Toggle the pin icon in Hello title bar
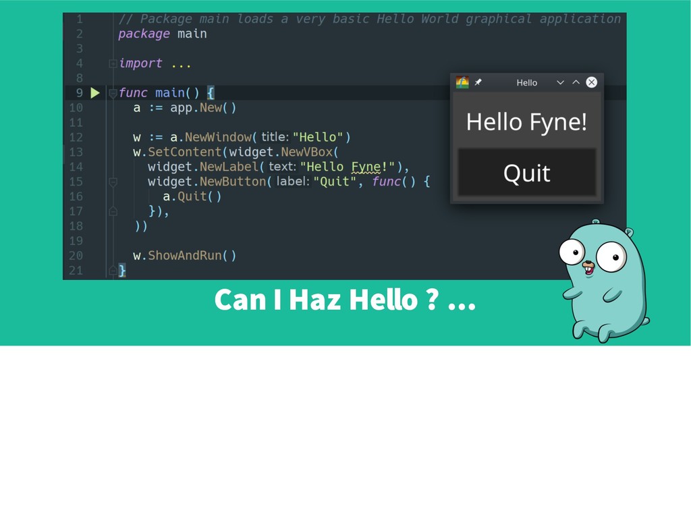 (x=478, y=82)
